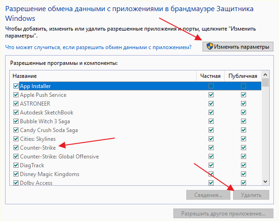Toggle Публичная checkbox for DiagTrack

[x=243, y=165]
